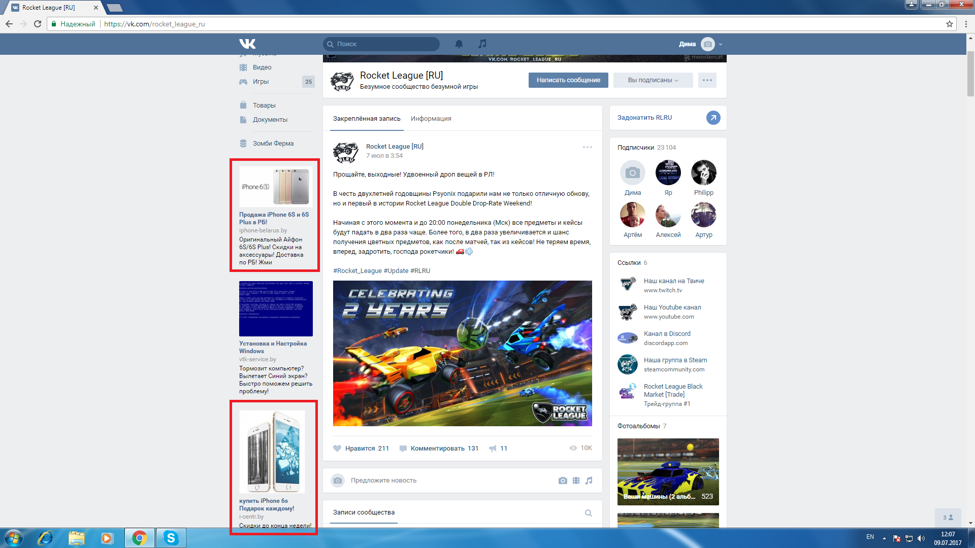Open Видео in left sidebar
The image size is (975, 548).
tap(262, 67)
